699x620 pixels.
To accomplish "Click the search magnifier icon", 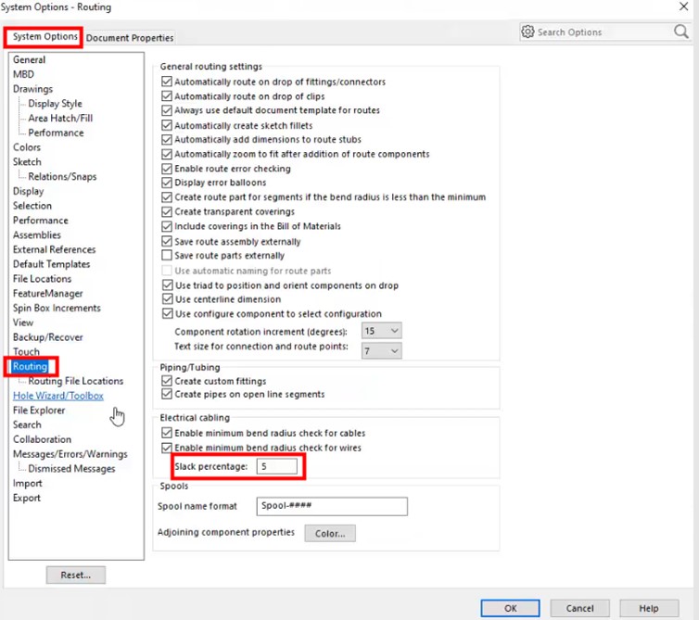I will 680,32.
